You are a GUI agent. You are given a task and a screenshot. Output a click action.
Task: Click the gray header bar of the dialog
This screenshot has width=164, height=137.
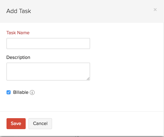82,11
